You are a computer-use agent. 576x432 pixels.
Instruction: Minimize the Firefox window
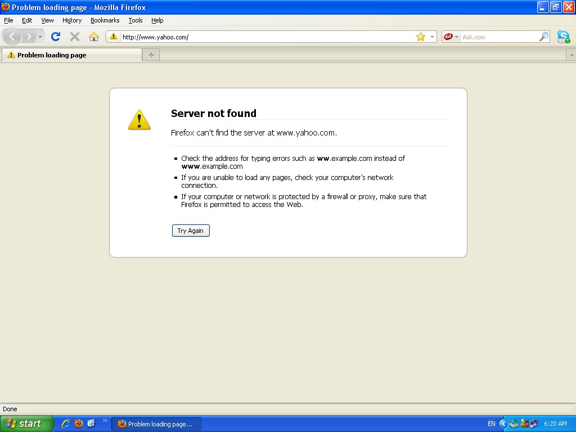543,7
